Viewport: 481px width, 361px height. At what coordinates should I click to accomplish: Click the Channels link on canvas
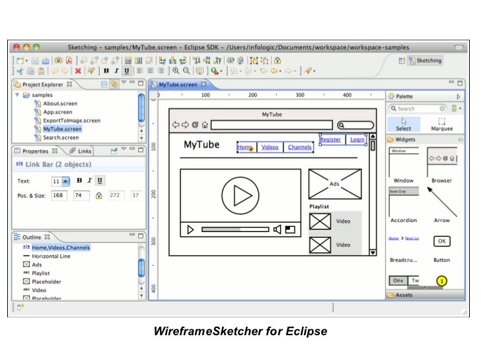299,147
